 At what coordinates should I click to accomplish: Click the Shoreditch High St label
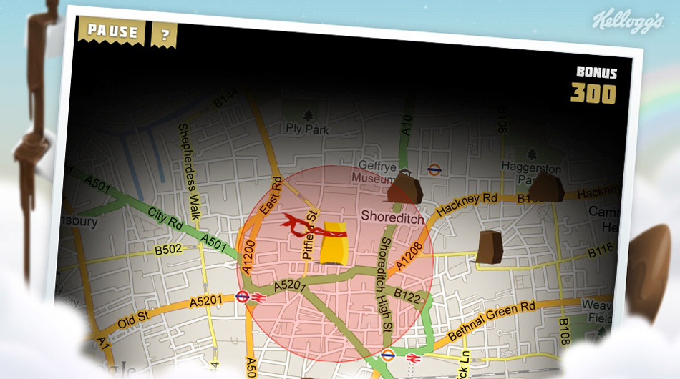(x=384, y=284)
